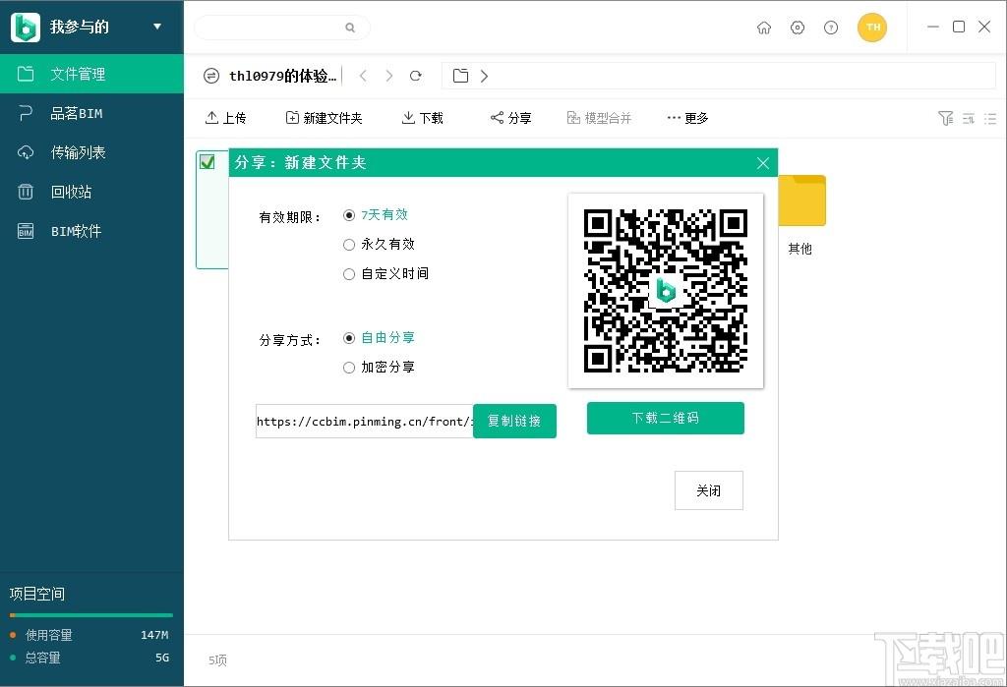Select 自定义时间 validity option
1007x687 pixels.
(x=385, y=273)
